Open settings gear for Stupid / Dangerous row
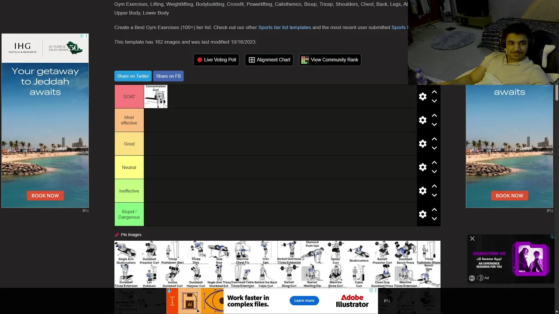The width and height of the screenshot is (559, 314). pyautogui.click(x=422, y=215)
